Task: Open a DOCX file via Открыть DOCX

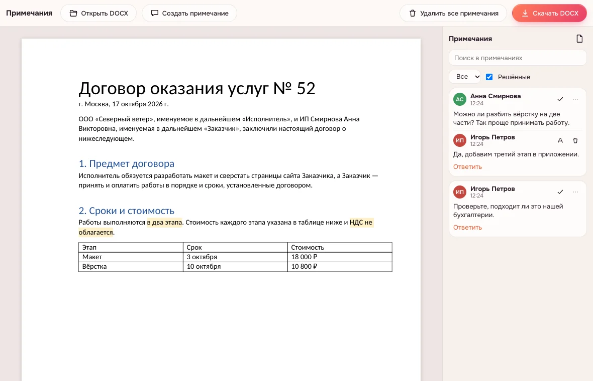Action: point(98,13)
